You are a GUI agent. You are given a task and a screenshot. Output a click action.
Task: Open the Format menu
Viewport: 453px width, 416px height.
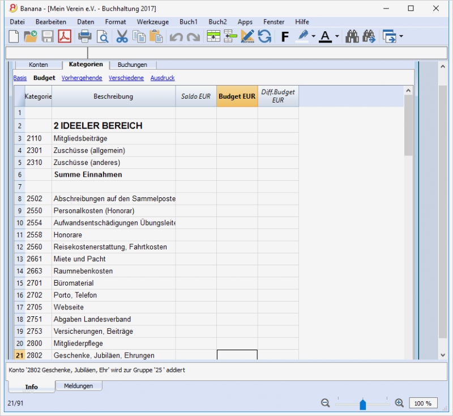pyautogui.click(x=116, y=22)
